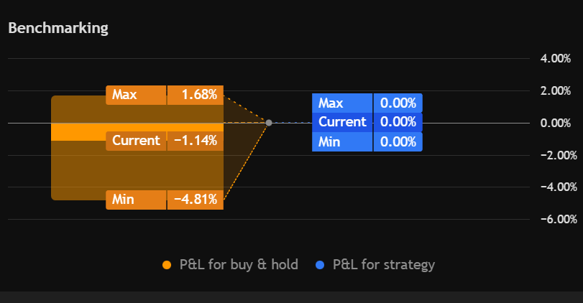
Task: Select the orange Current label tag
Action: point(136,141)
